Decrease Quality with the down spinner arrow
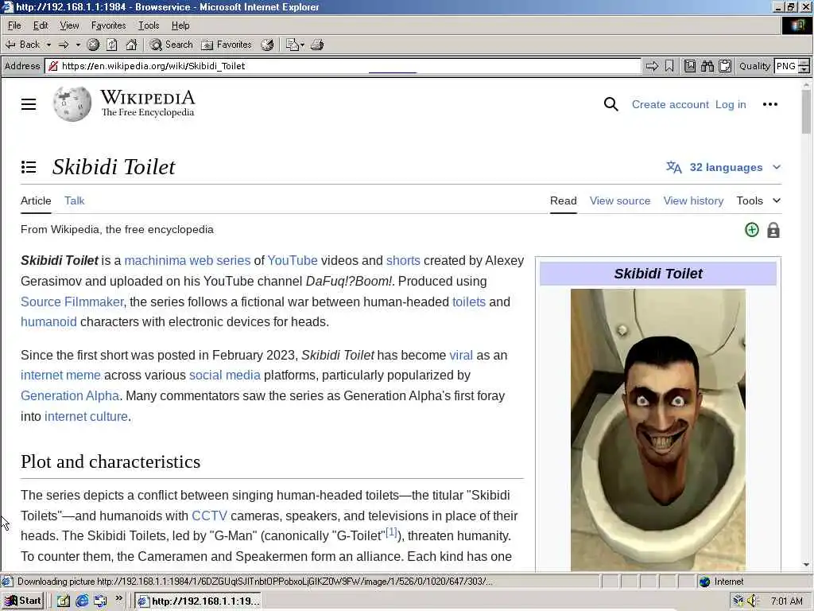 point(804,70)
